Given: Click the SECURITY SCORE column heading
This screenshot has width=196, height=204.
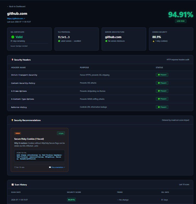Looking at the screenshot, I should pyautogui.click(x=74, y=192).
